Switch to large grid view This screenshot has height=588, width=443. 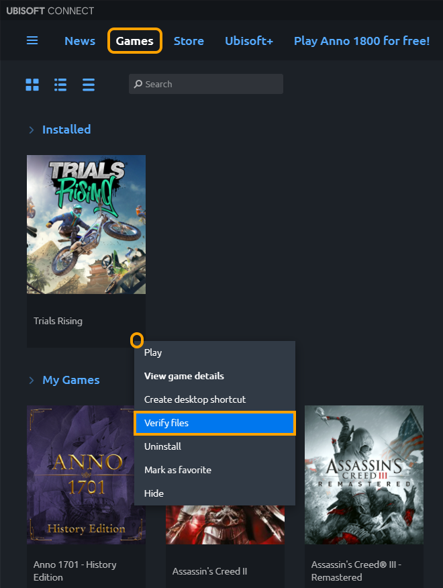click(32, 85)
